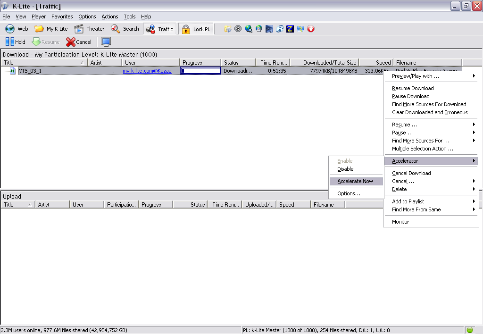The image size is (483, 334).
Task: Expand the Cancel ... submenu
Action: (431, 181)
